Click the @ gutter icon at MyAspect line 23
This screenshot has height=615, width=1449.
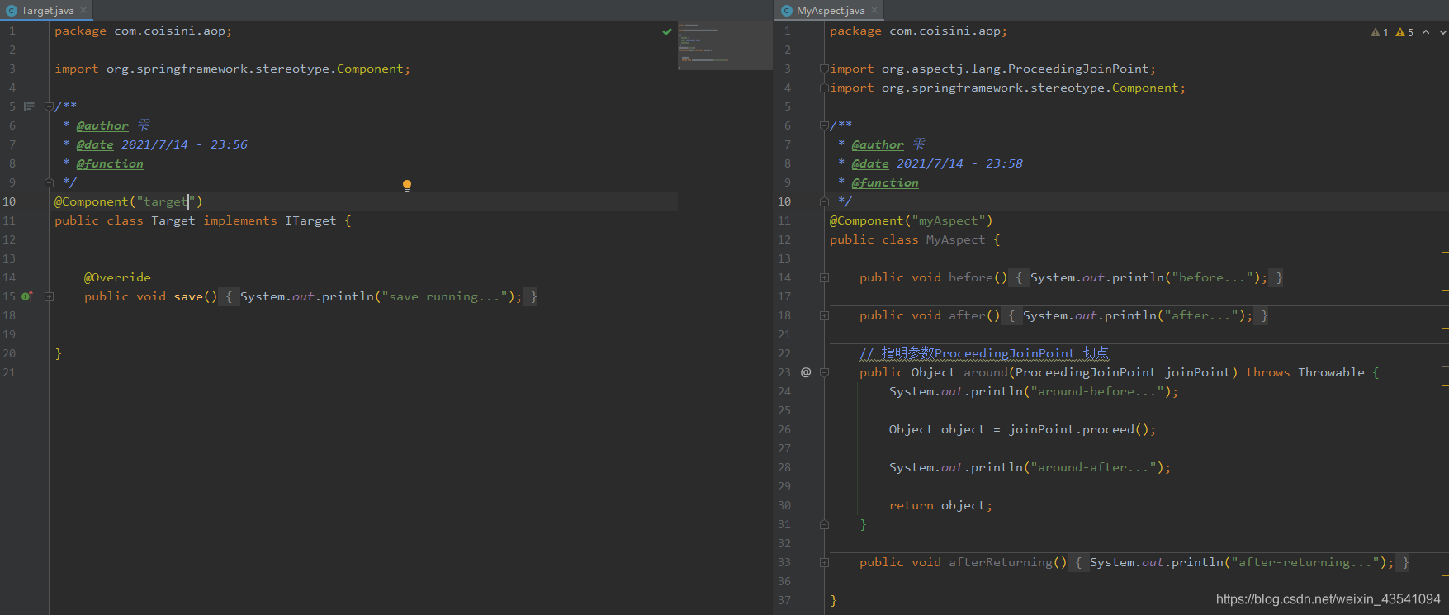806,372
